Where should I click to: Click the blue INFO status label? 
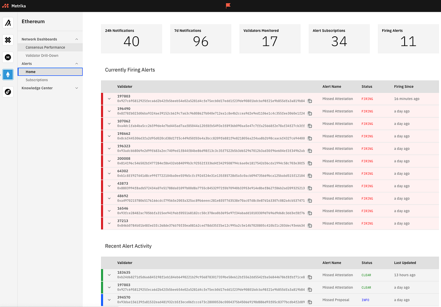point(365,300)
